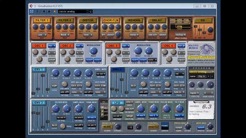
Task: Open the 'legato' voice trig dropdown
Action: (x=194, y=93)
